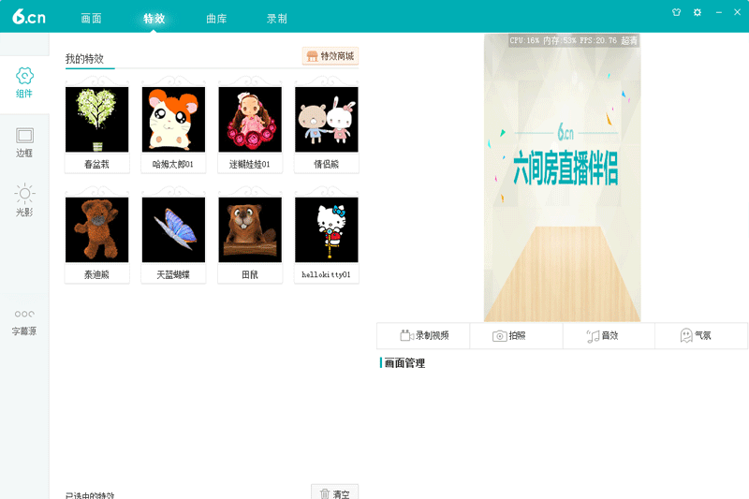
Task: Click the 泰迪熊 label
Action: (x=97, y=274)
